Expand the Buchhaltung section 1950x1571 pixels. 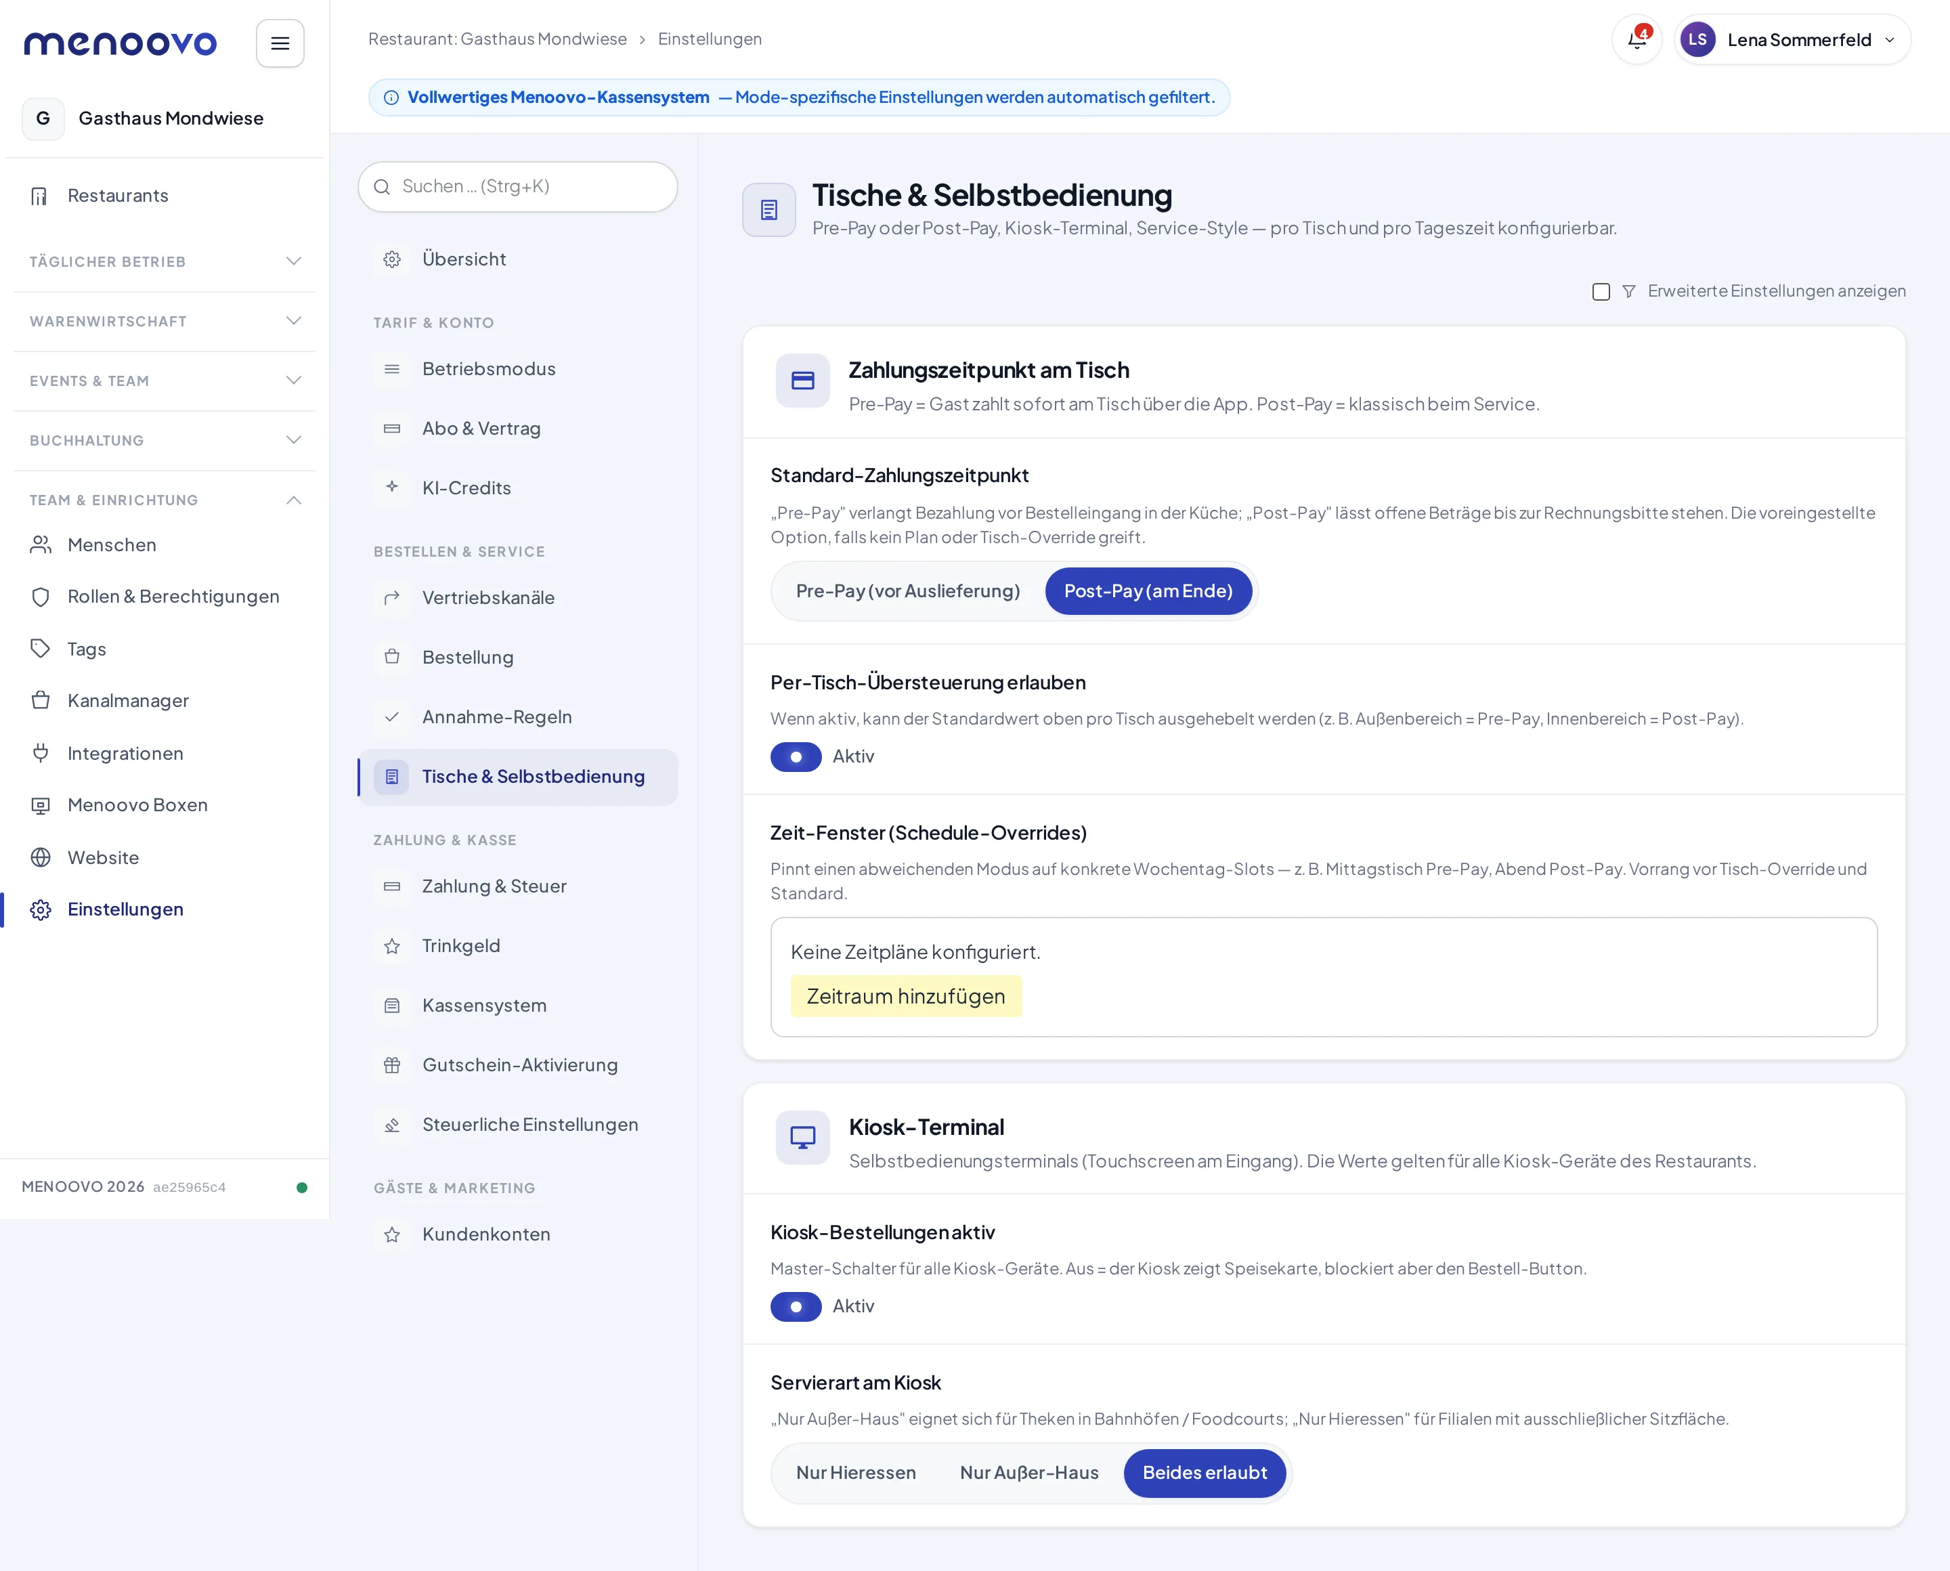tap(165, 441)
